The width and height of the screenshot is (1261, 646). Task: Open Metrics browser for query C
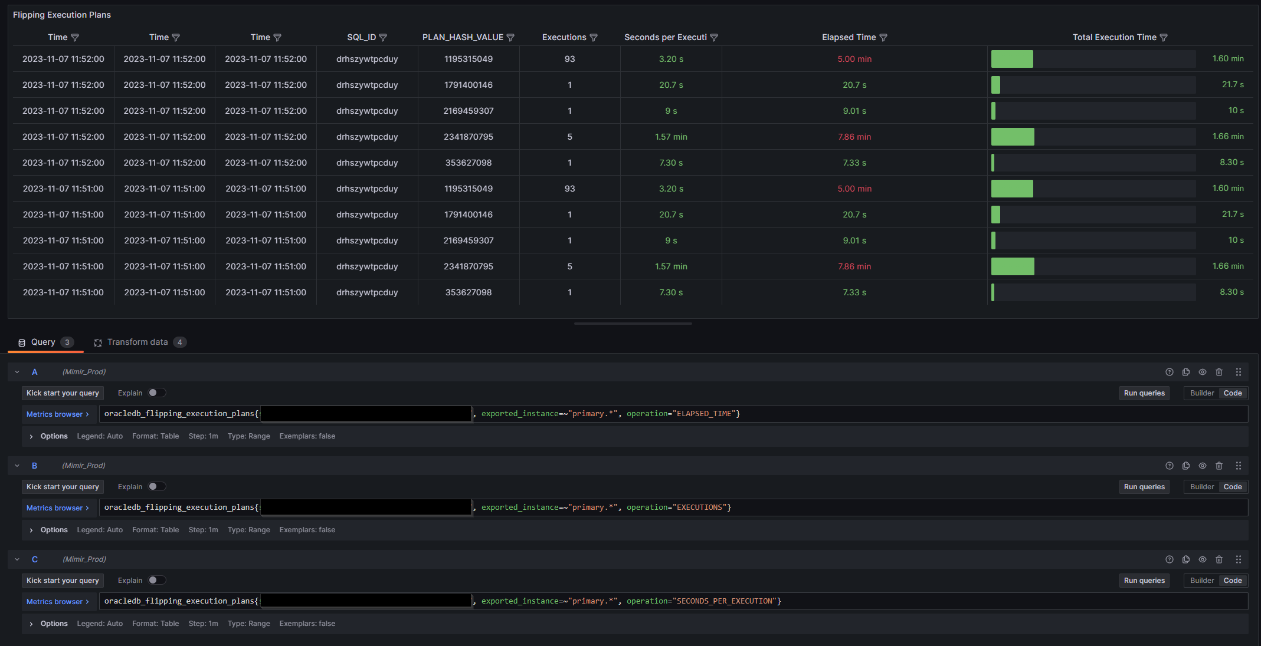[x=58, y=602]
